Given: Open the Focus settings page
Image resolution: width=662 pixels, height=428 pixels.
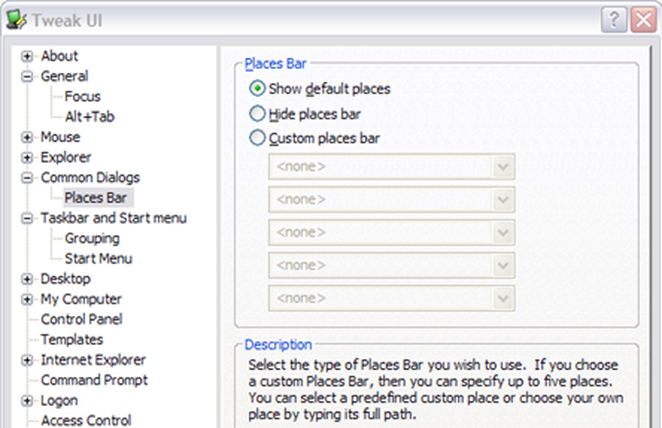Looking at the screenshot, I should [x=83, y=96].
